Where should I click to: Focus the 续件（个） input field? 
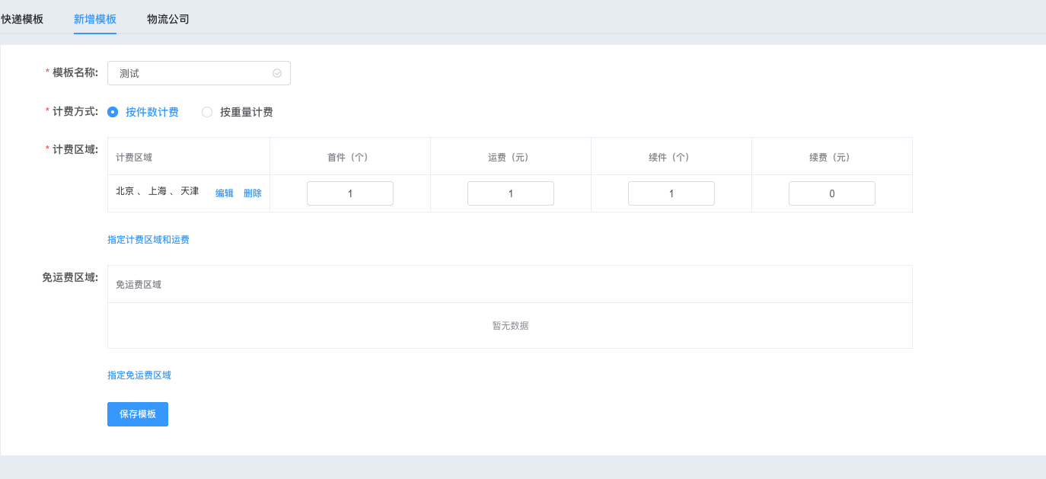point(671,193)
